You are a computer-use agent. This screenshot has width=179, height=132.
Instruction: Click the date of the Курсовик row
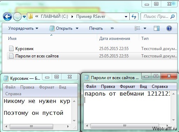(114, 49)
